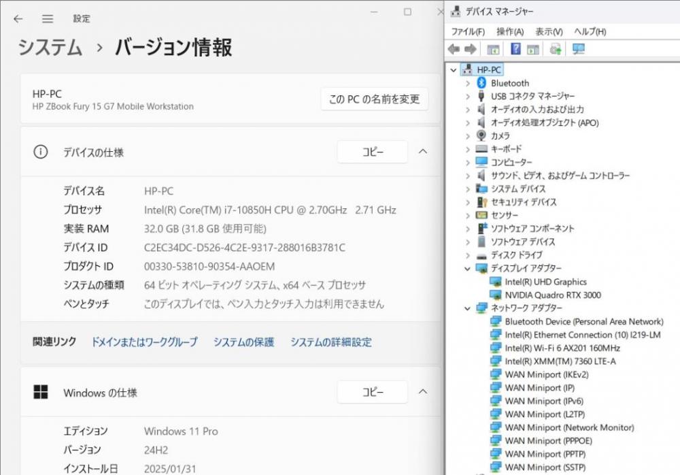
Task: Copy Windows specifications with コピー button
Action: click(x=373, y=391)
